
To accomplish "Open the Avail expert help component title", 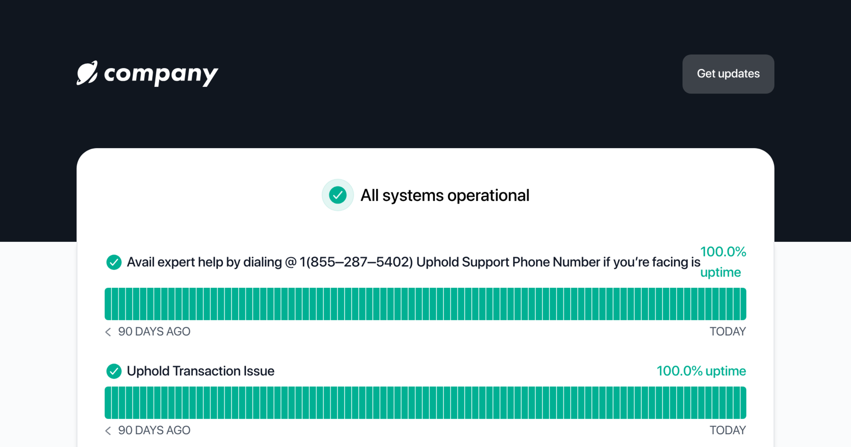I will pyautogui.click(x=413, y=262).
